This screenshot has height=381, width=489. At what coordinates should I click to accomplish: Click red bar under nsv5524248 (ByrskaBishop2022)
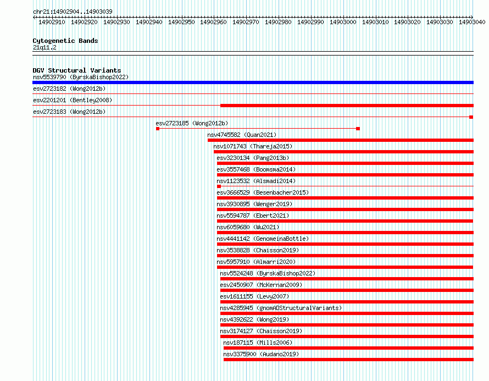(x=347, y=279)
